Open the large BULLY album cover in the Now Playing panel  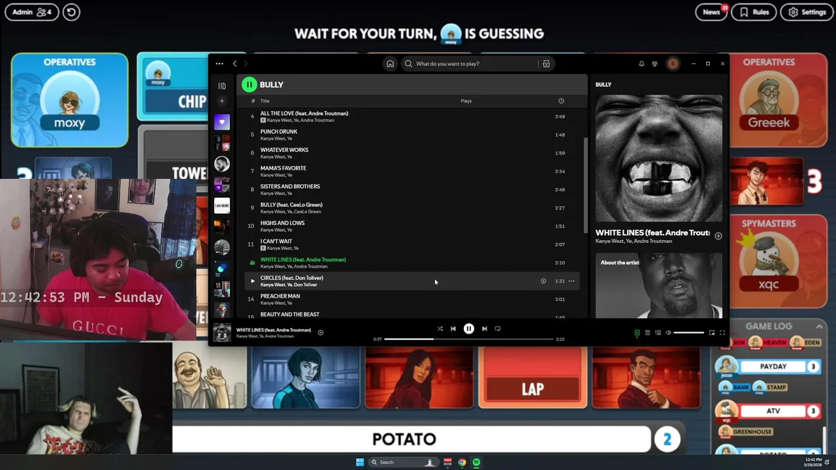[x=659, y=159]
